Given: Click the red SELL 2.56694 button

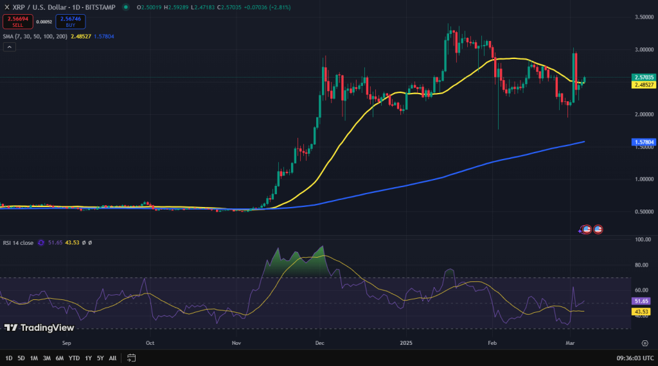Looking at the screenshot, I should pos(17,22).
